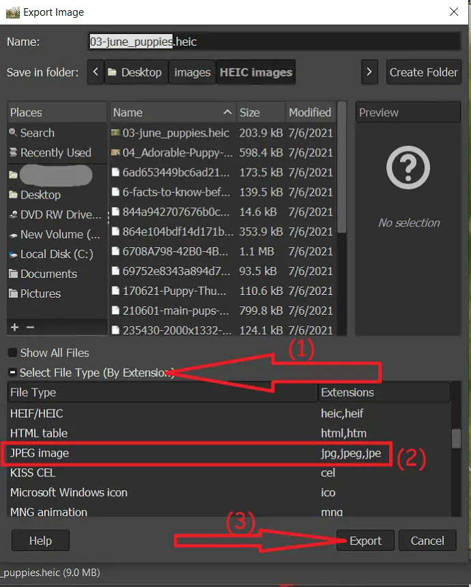Open Desktop in Places sidebar

(x=57, y=195)
